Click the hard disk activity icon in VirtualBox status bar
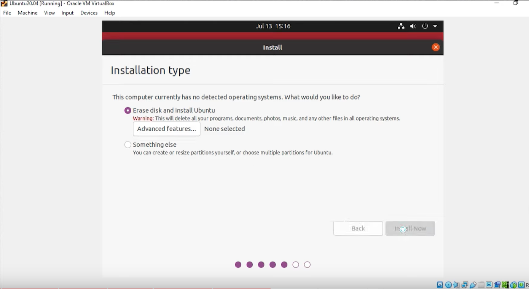This screenshot has height=289, width=529. pyautogui.click(x=440, y=284)
